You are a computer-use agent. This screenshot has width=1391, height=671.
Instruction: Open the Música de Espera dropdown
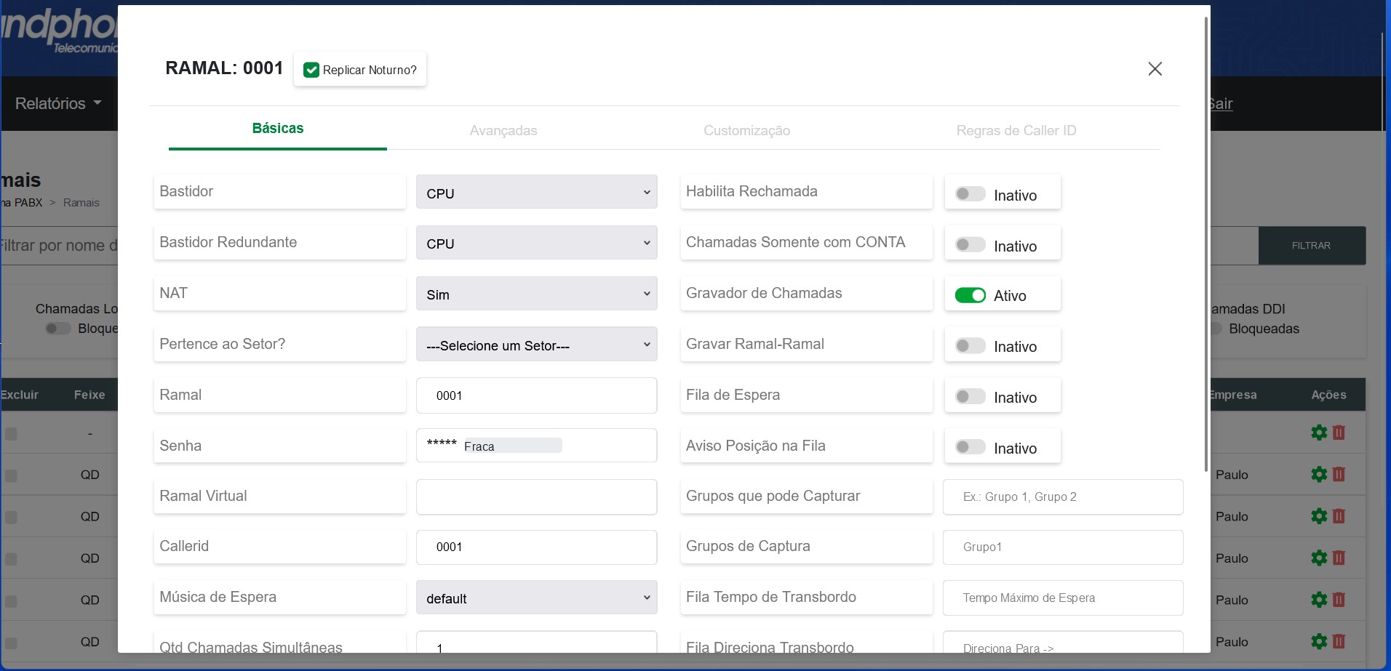536,598
